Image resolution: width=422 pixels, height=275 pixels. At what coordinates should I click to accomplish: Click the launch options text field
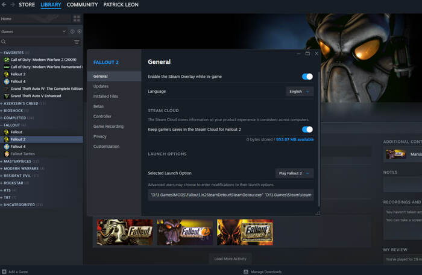click(230, 194)
